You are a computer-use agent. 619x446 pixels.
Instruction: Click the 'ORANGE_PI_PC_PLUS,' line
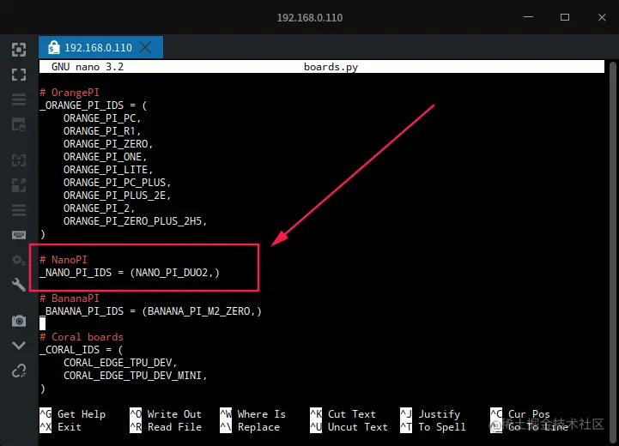tap(117, 183)
